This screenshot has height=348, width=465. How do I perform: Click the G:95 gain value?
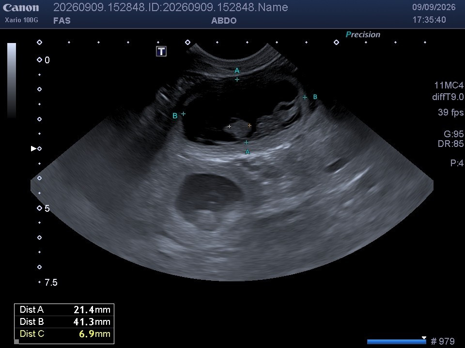point(453,134)
